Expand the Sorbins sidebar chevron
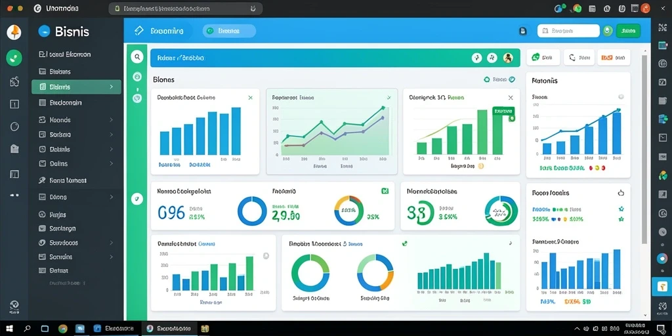Screen dimensions: 672x336 point(112,135)
